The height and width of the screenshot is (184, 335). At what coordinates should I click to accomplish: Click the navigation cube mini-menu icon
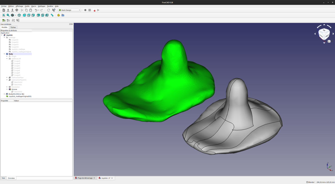tap(329, 41)
